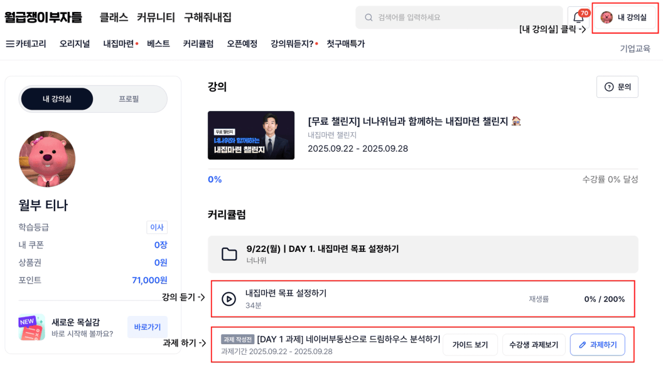This screenshot has width=663, height=368.
Task: Open the lecture 내집마련 목표 설정하기
Action: pyautogui.click(x=423, y=299)
